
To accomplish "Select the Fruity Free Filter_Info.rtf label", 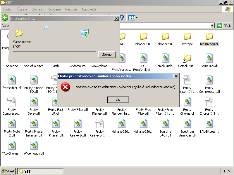I will tap(165, 112).
